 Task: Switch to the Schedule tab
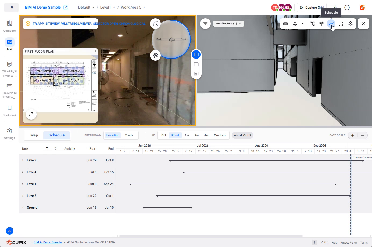[x=56, y=135]
